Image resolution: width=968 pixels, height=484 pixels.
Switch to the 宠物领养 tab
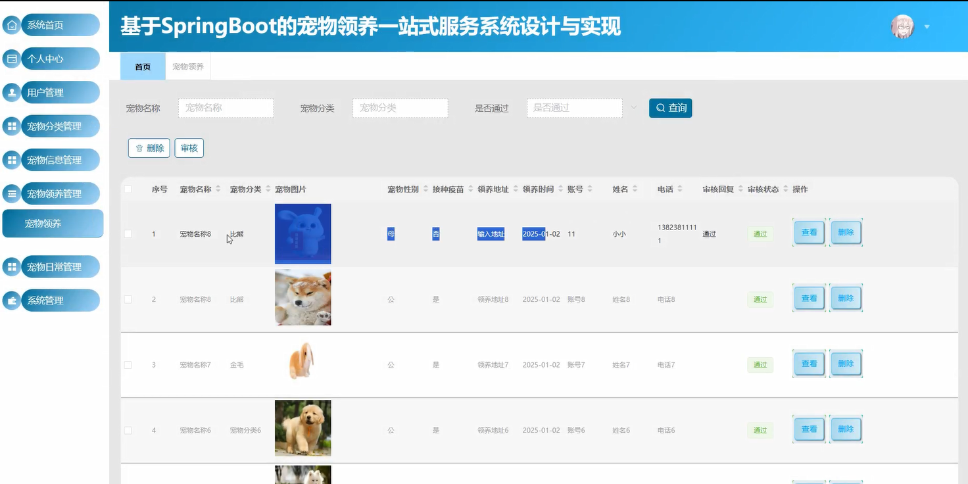pos(187,66)
